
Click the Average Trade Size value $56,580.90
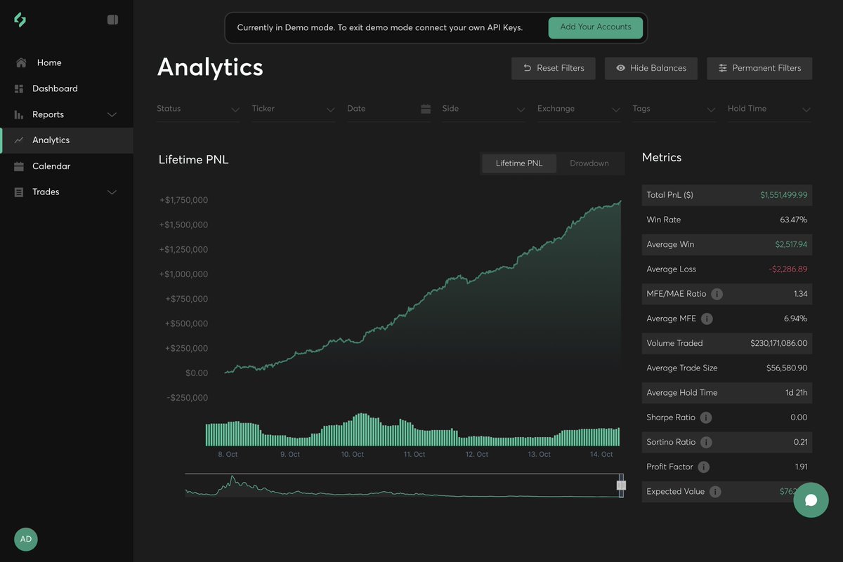[787, 368]
